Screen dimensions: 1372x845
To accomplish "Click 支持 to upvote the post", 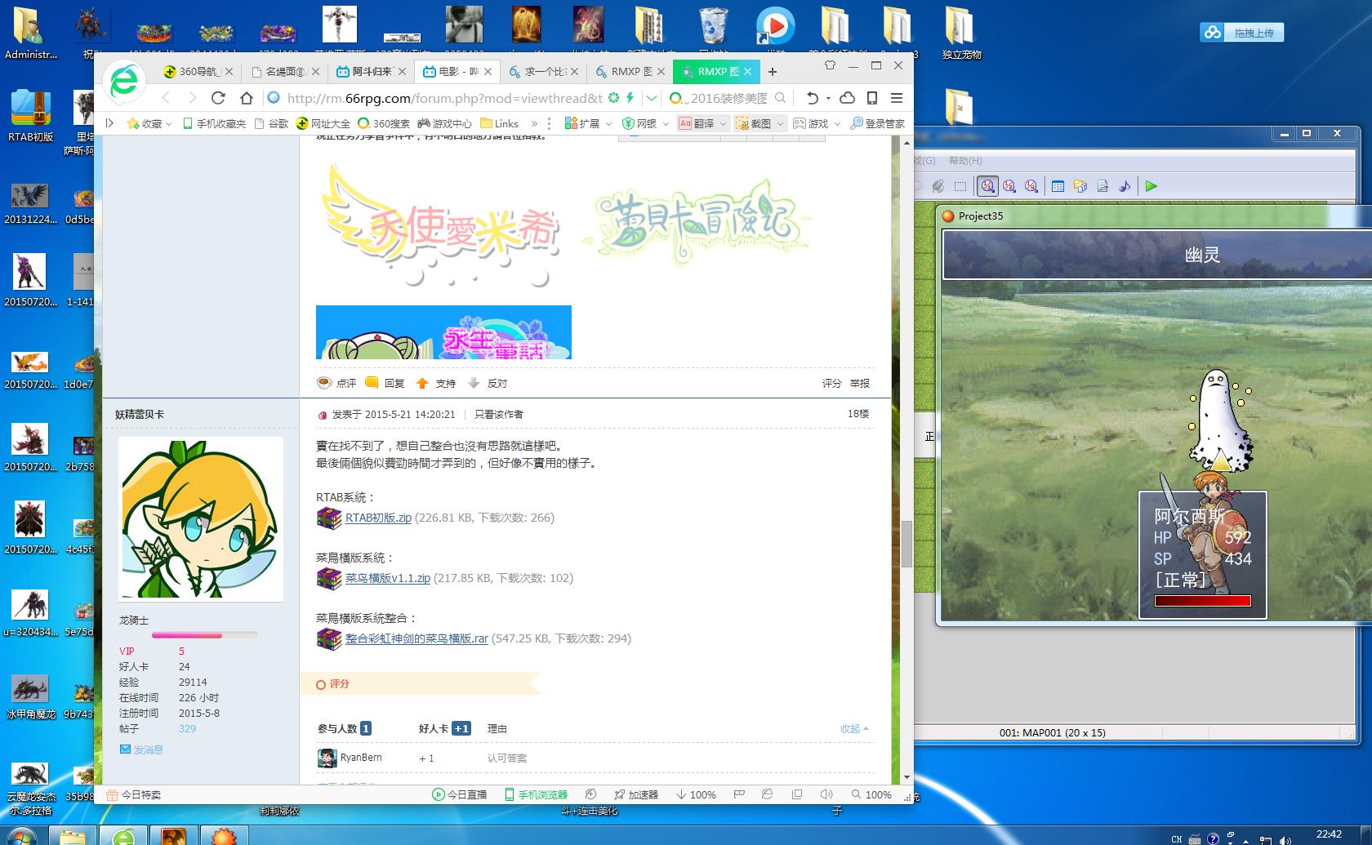I will 437,383.
